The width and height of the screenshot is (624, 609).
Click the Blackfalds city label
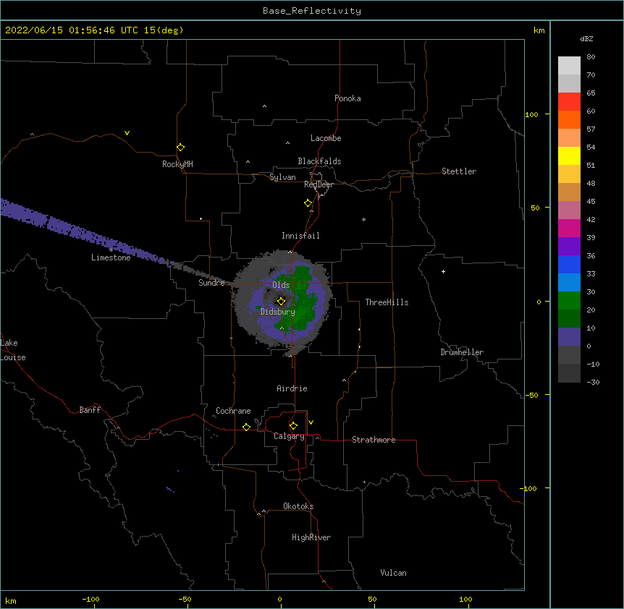319,161
